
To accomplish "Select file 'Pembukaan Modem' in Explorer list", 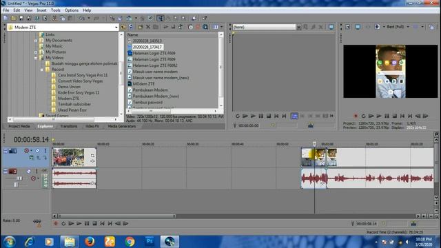I will [x=150, y=90].
